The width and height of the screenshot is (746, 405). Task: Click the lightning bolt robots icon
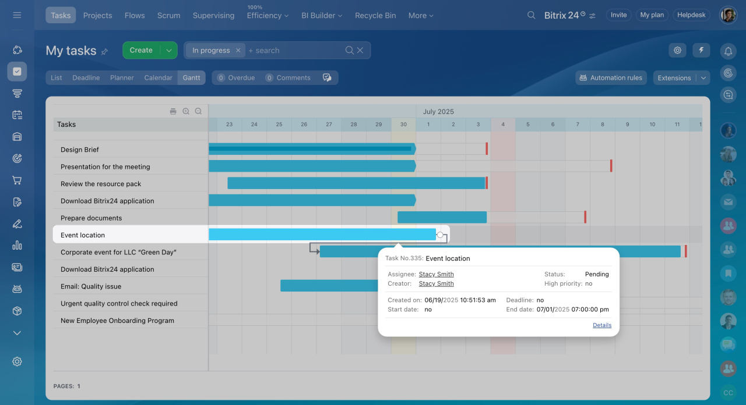[x=701, y=51]
